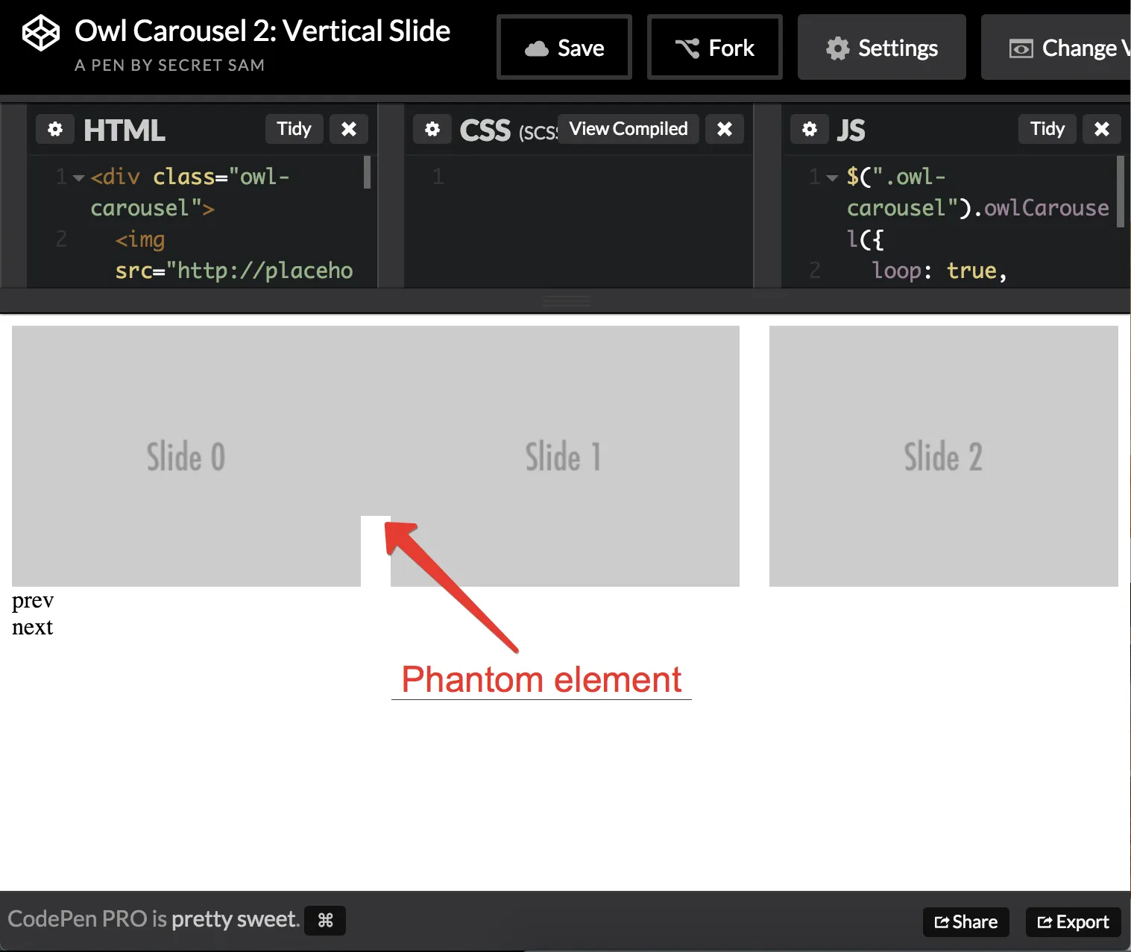
Task: Click the JS panel heading
Action: point(851,130)
